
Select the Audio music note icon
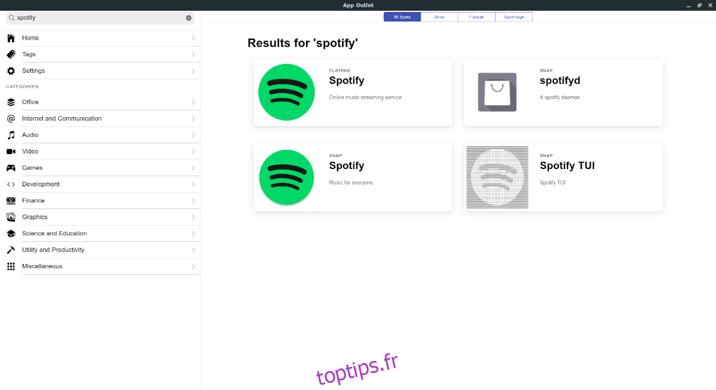[x=11, y=135]
